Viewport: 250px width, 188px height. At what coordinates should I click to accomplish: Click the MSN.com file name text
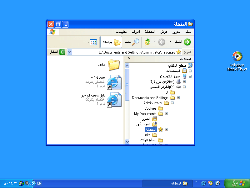98,78
